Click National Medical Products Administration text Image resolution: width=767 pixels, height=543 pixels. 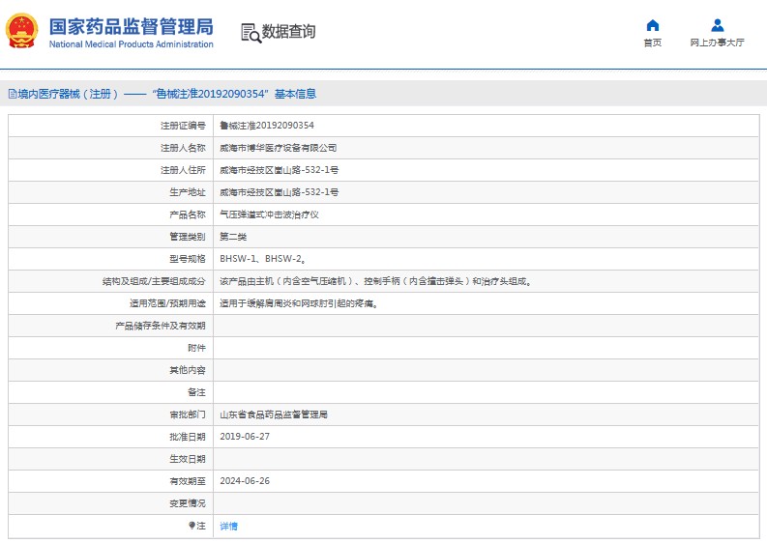(x=132, y=44)
